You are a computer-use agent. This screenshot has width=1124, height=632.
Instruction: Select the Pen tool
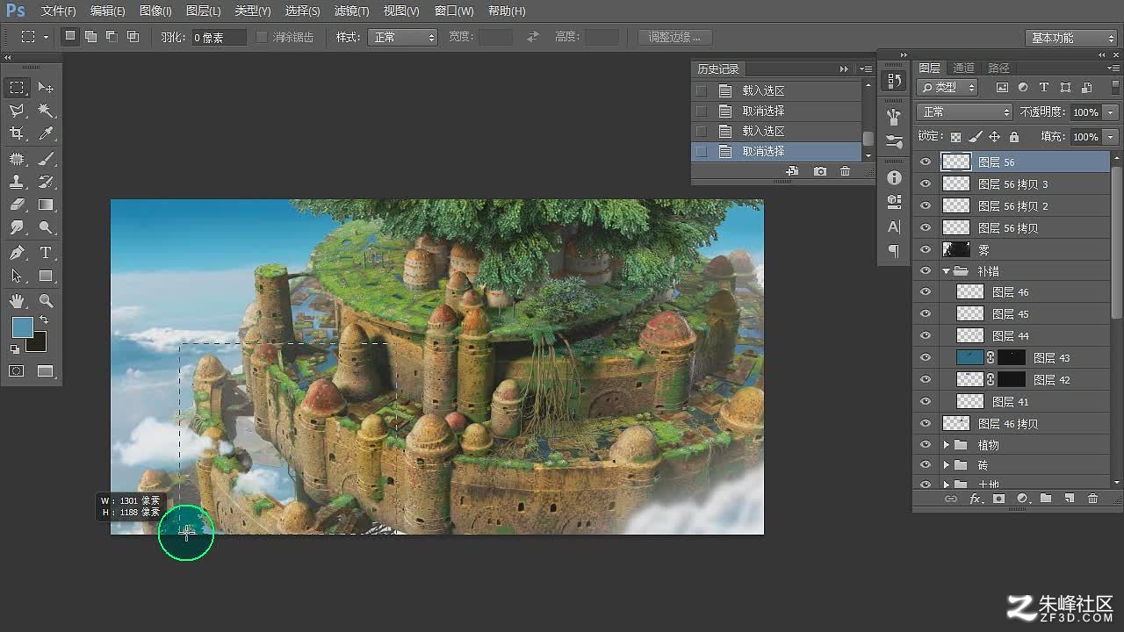coord(17,253)
